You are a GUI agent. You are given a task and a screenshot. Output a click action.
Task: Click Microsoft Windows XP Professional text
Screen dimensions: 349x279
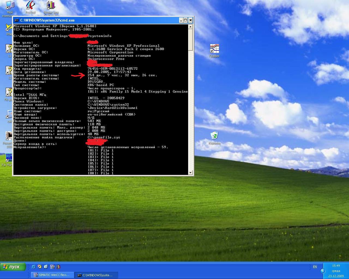(124, 46)
